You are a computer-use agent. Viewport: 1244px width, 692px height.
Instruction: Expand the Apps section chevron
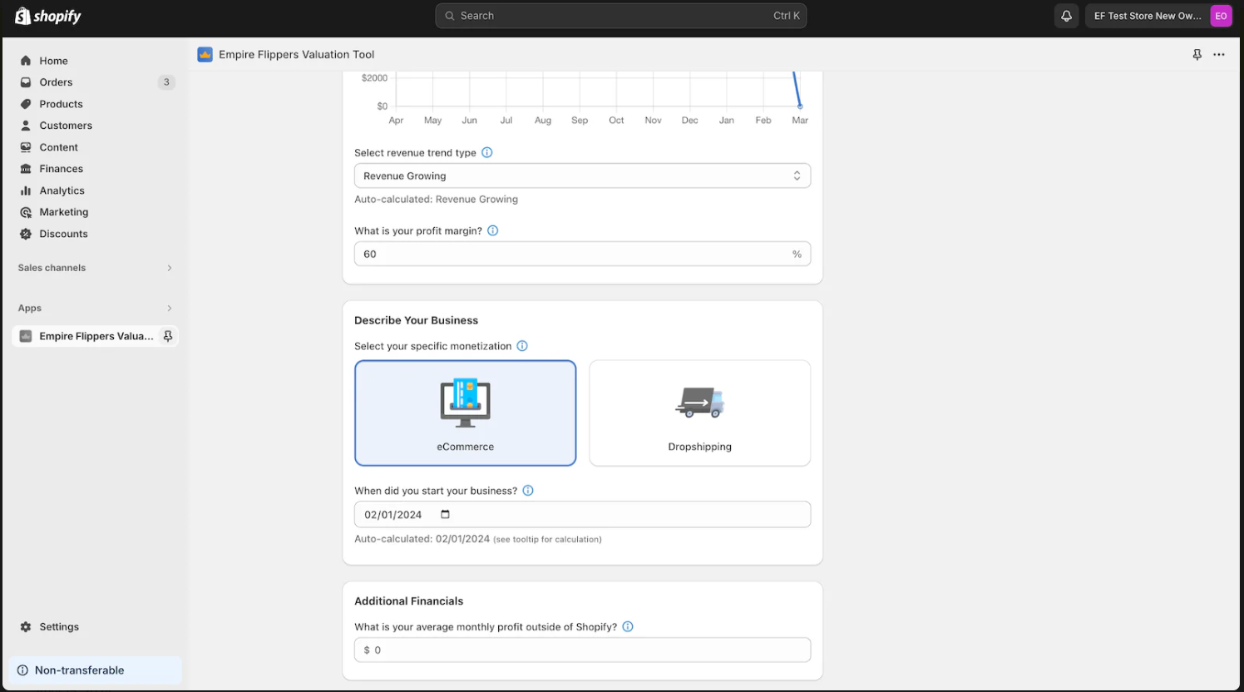point(170,308)
